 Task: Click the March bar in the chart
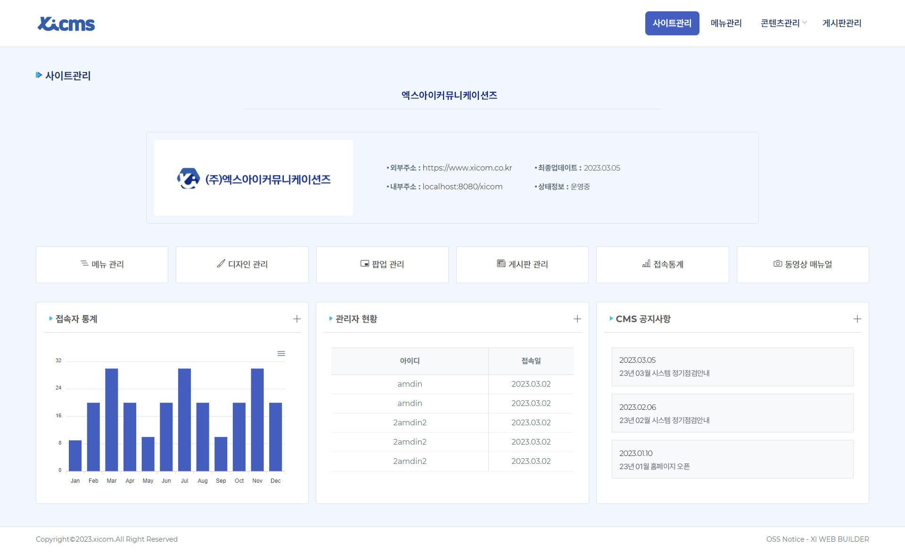[112, 419]
